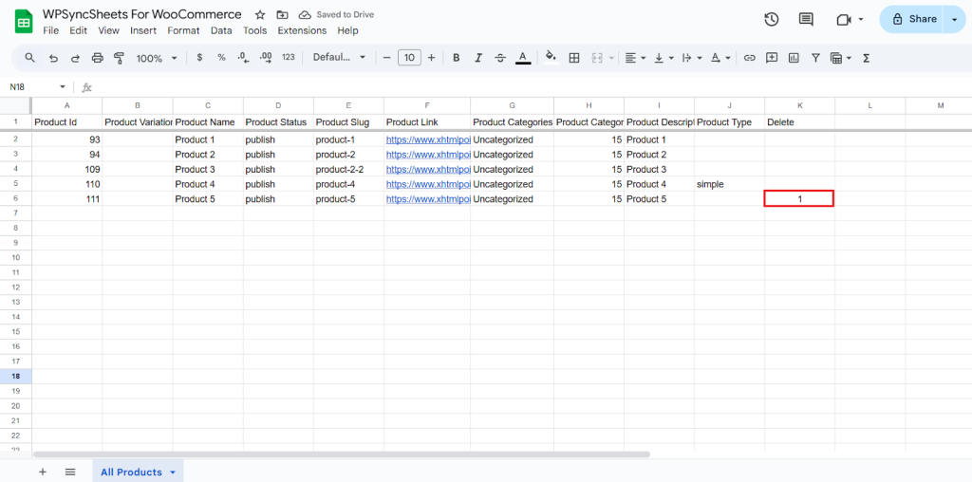Open horizontal align dropdown
Screen dimensions: 972x482
click(x=635, y=58)
